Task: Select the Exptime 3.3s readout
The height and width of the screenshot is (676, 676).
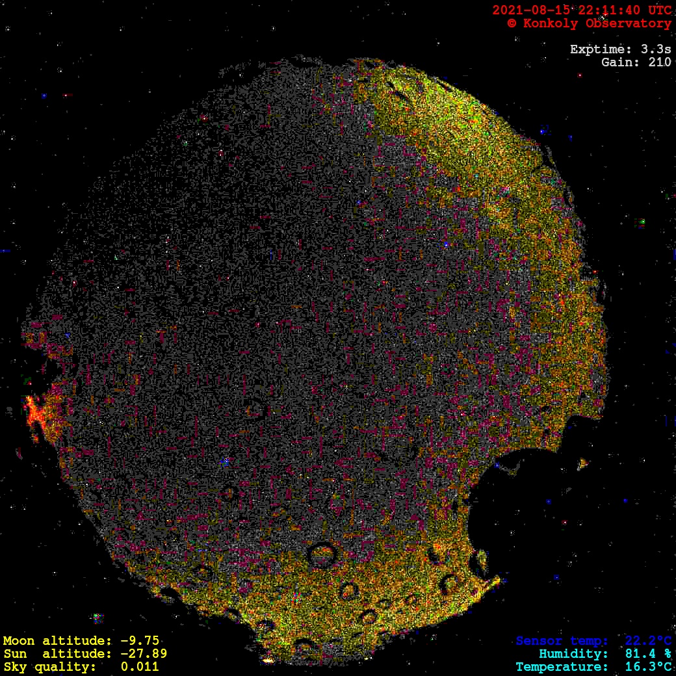Action: [620, 49]
